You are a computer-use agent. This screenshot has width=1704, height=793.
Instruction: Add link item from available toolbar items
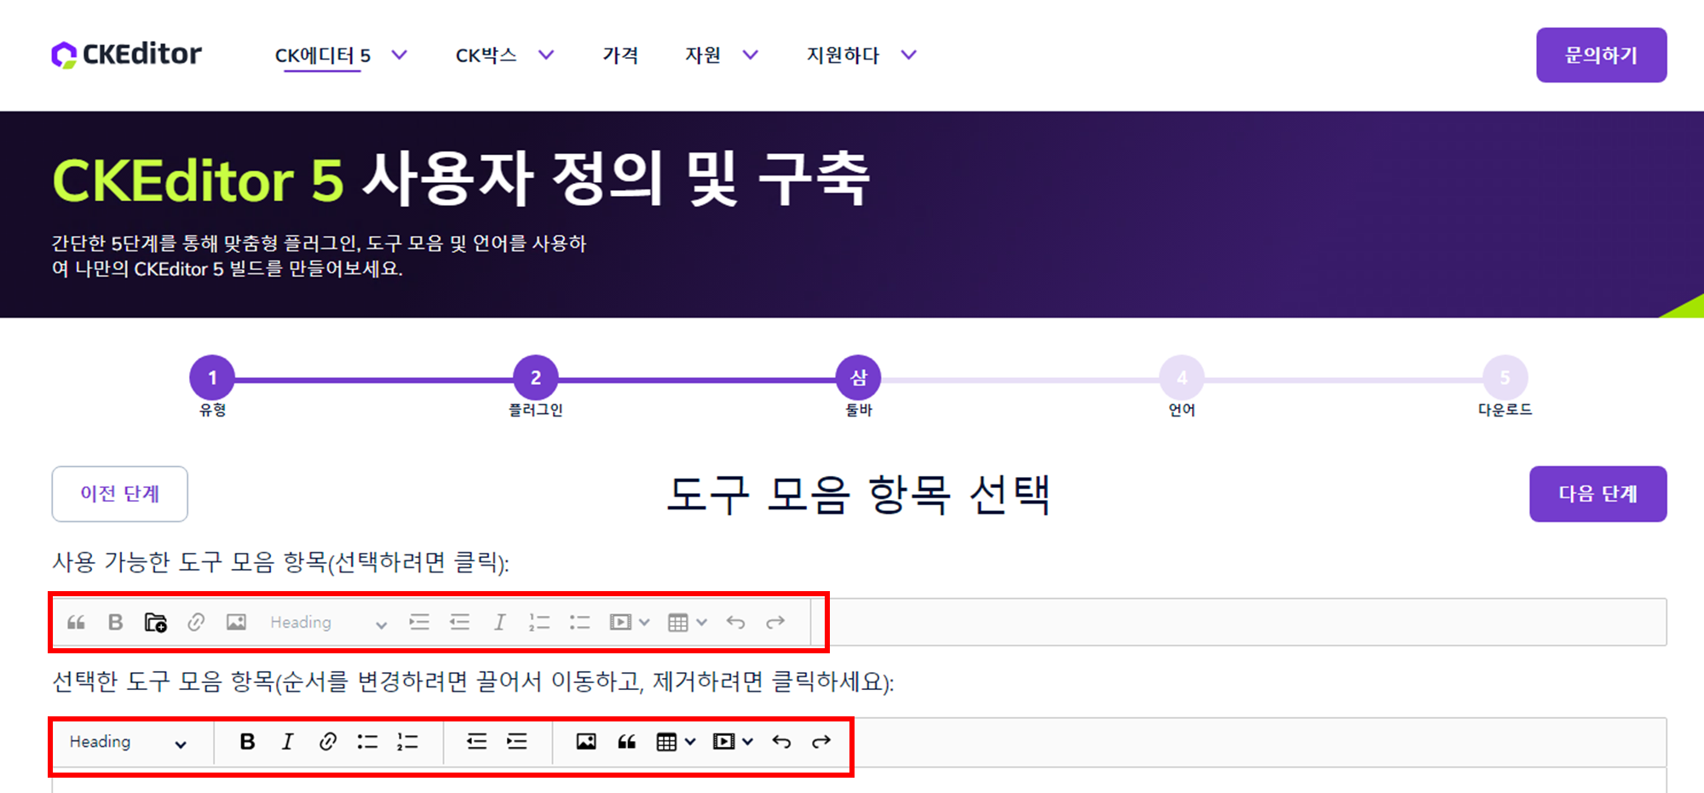coord(196,623)
